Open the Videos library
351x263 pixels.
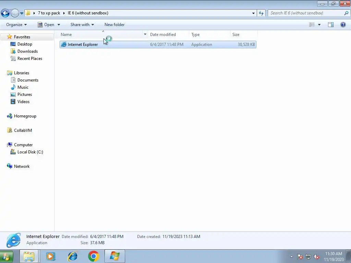[x=23, y=101]
